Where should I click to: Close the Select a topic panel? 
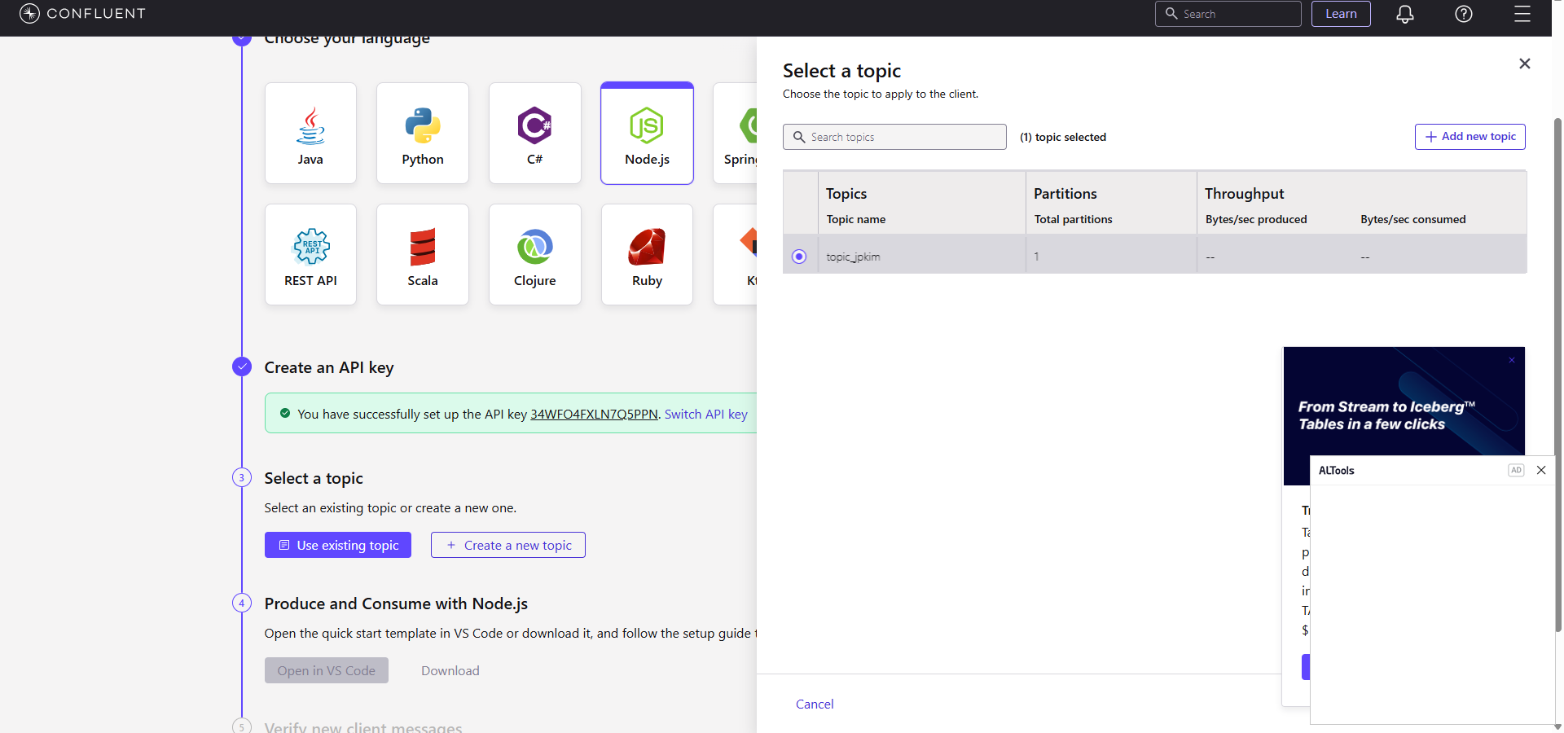point(1525,64)
